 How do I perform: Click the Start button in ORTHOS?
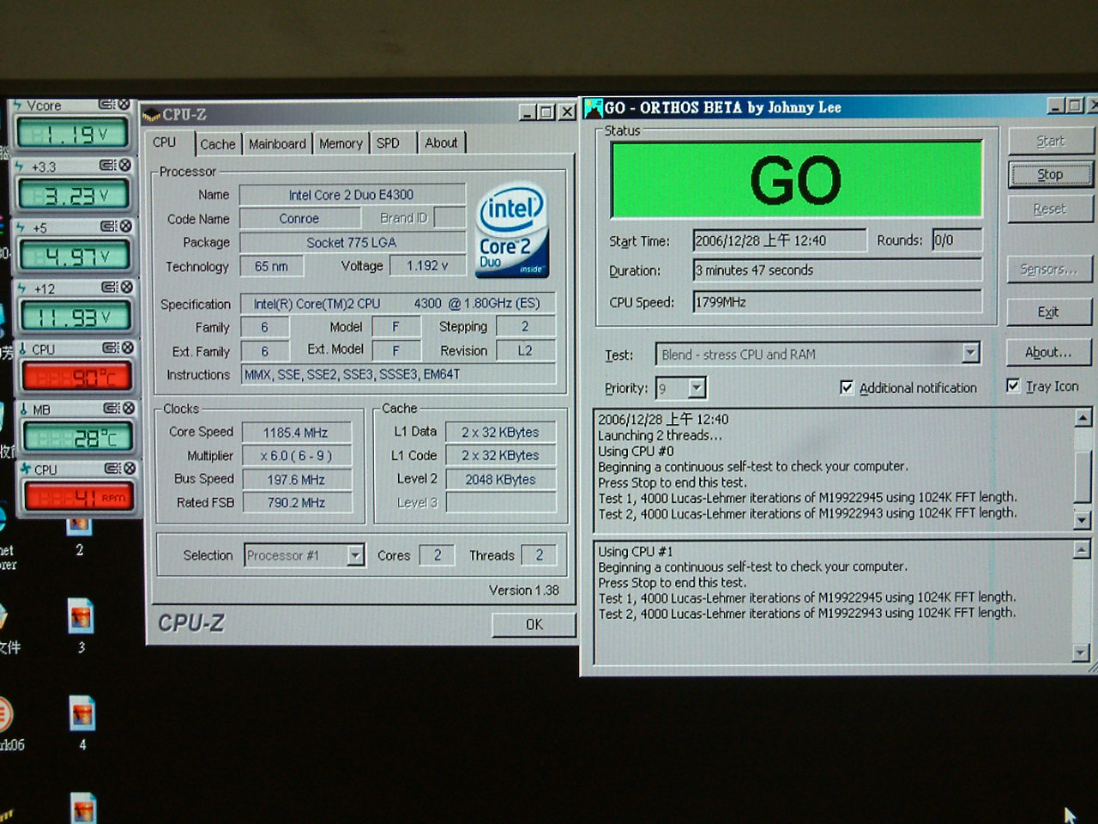coord(1051,141)
